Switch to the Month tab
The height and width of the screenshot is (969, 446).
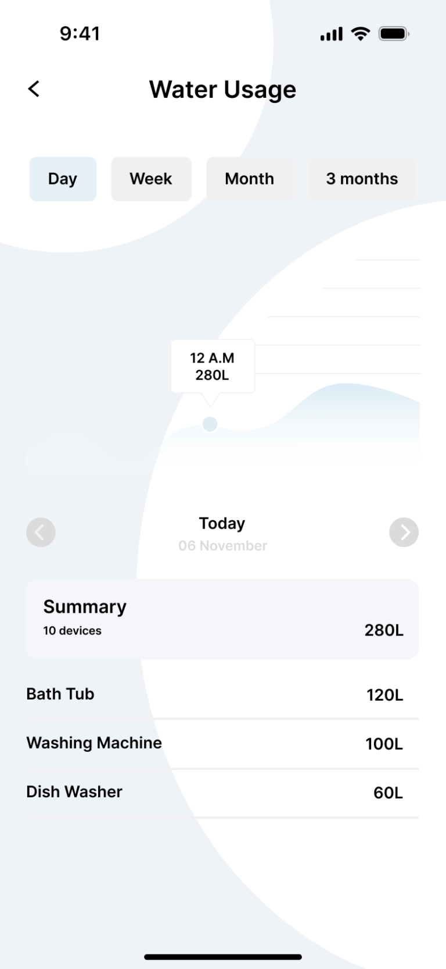pyautogui.click(x=250, y=179)
